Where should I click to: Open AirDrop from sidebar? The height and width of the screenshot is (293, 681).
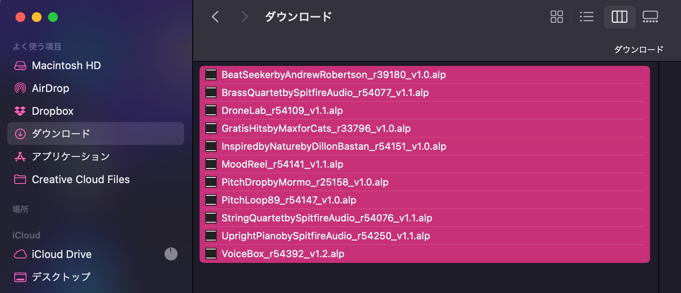point(96,88)
